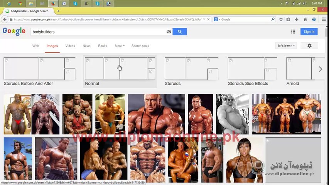Expand the More dropdown

tap(120, 46)
